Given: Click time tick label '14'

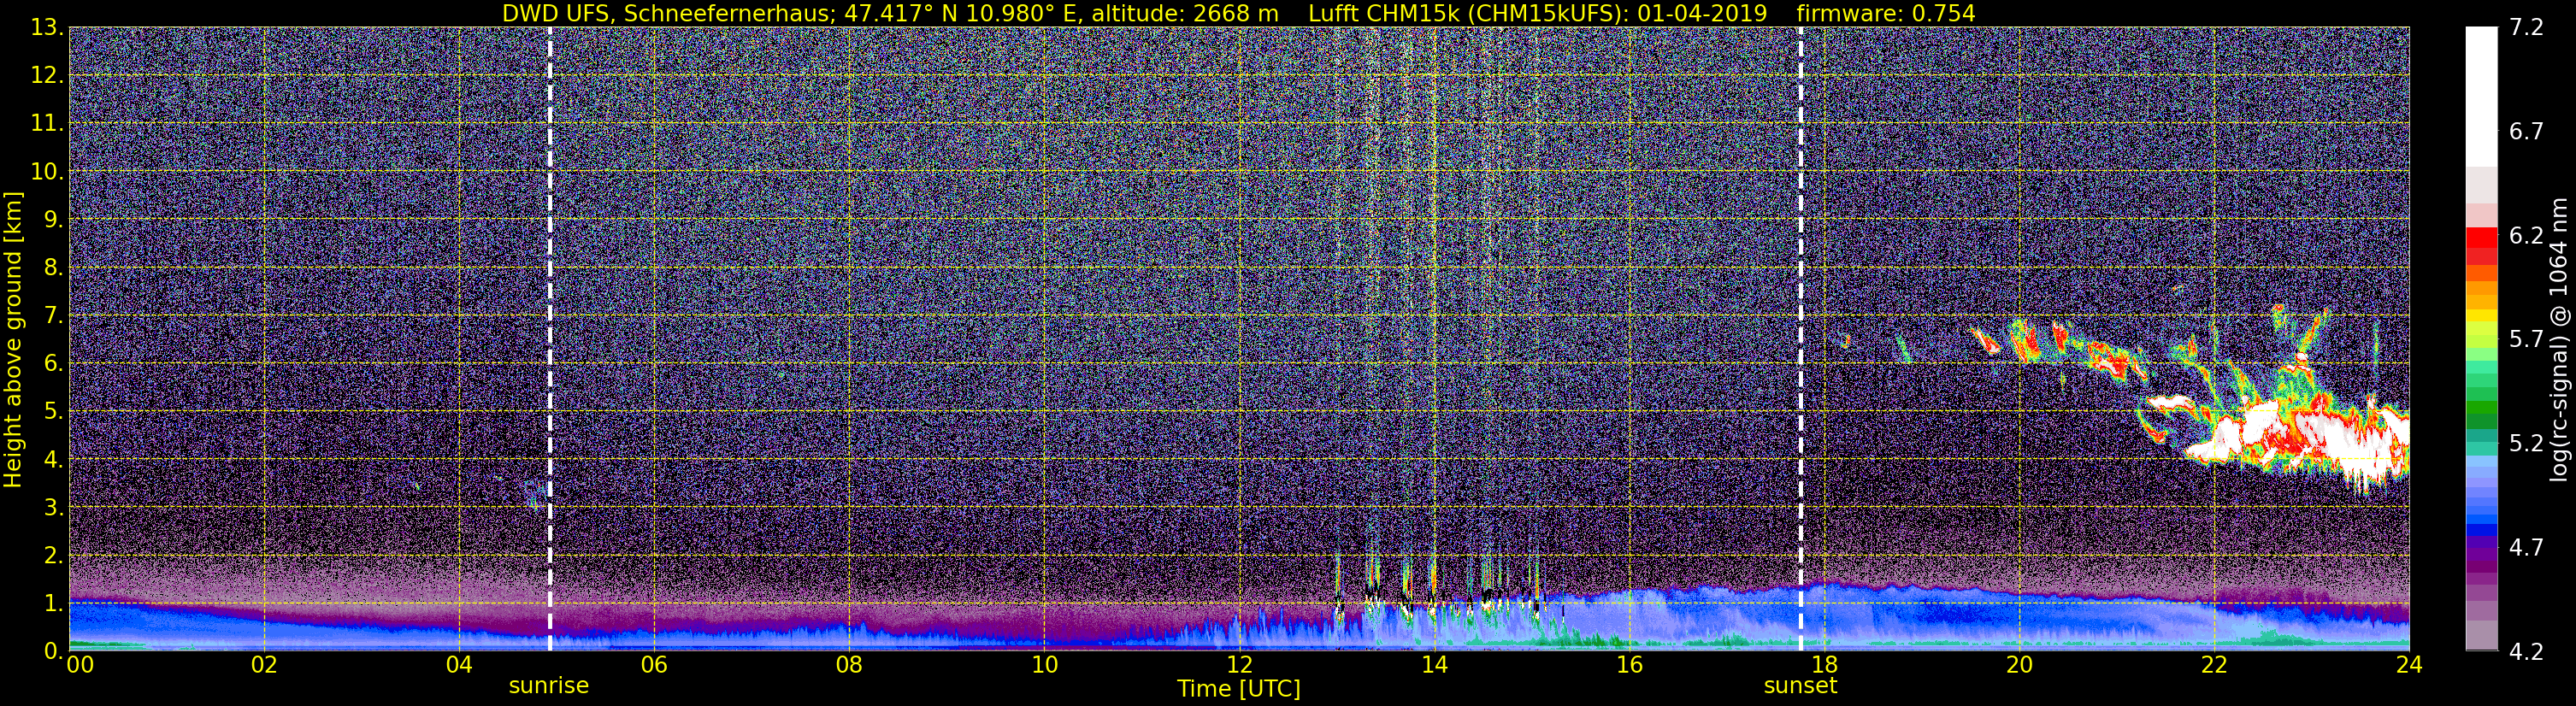Looking at the screenshot, I should 1434,665.
